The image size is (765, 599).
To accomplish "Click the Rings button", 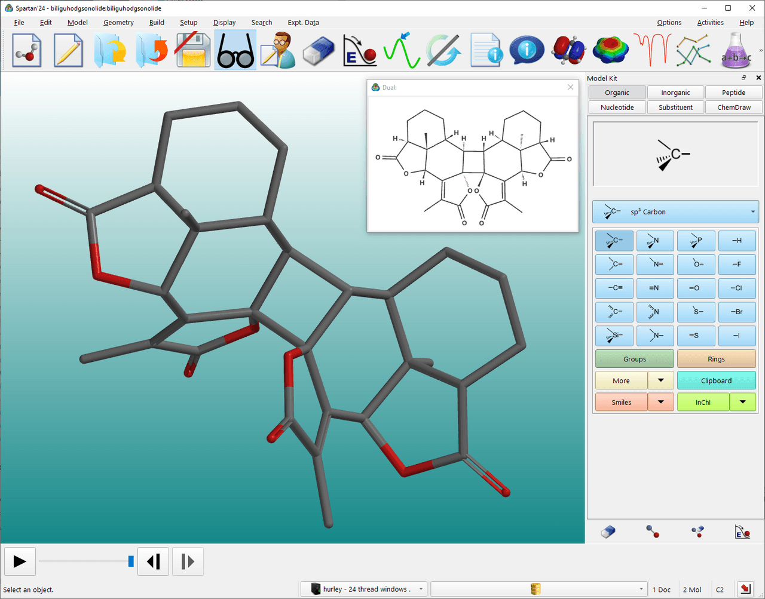I will coord(717,358).
